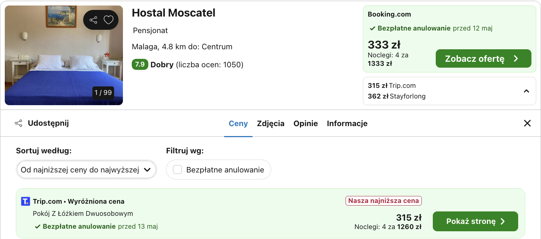Switch to the Zdjęcia tab
Image resolution: width=541 pixels, height=239 pixels.
[x=270, y=124]
